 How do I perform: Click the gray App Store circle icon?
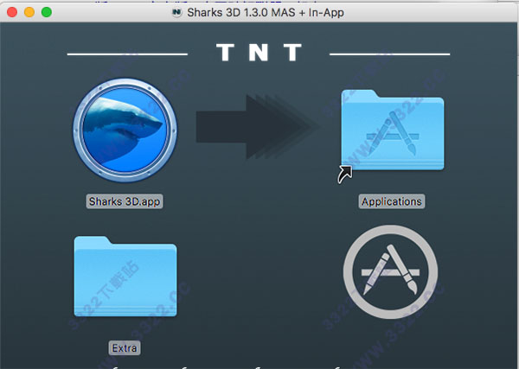click(x=391, y=272)
